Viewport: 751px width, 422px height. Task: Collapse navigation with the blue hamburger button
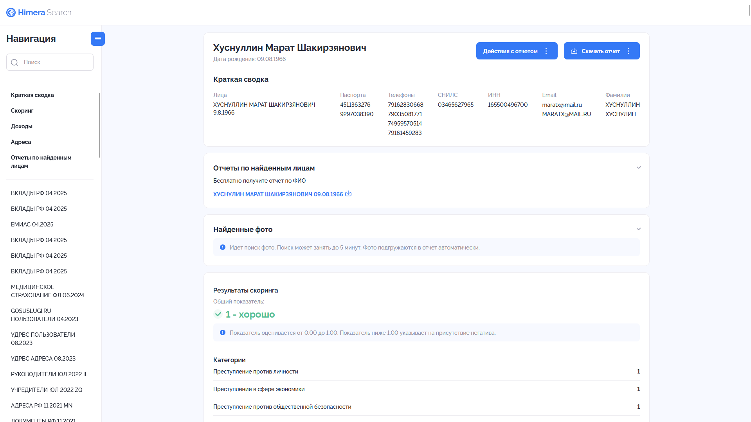[x=98, y=39]
